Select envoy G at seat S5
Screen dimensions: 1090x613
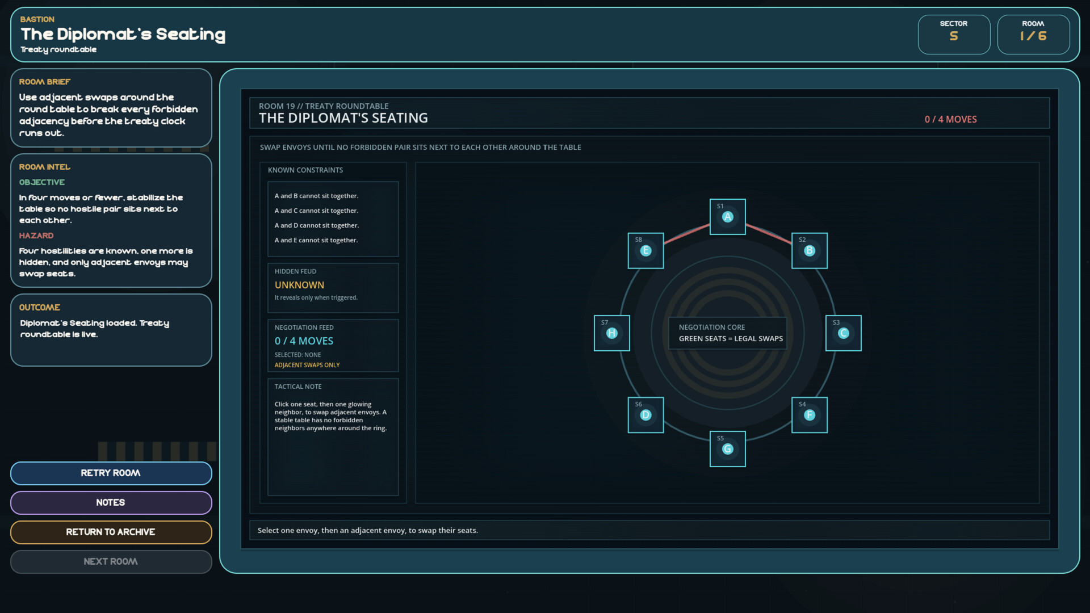pyautogui.click(x=727, y=449)
